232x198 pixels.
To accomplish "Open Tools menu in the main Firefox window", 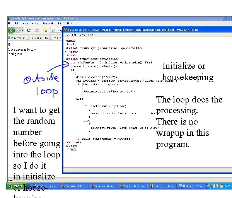I will [x=61, y=23].
